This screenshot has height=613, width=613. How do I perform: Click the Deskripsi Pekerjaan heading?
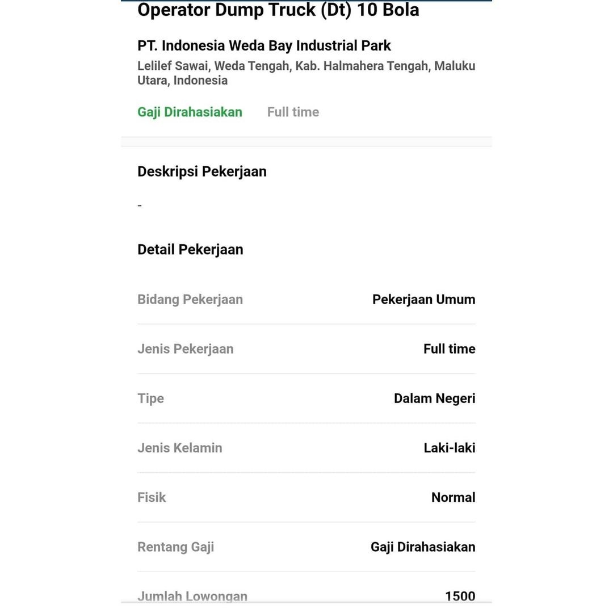pyautogui.click(x=201, y=172)
